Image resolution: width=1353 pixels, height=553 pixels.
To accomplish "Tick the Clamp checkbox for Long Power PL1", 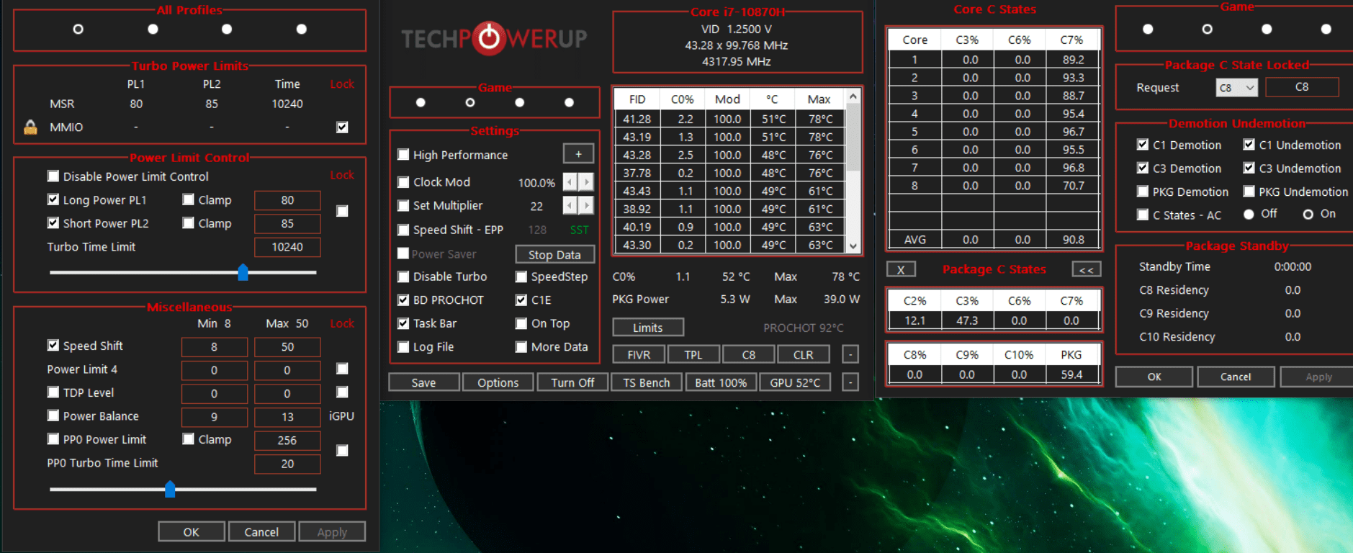I will tap(189, 199).
